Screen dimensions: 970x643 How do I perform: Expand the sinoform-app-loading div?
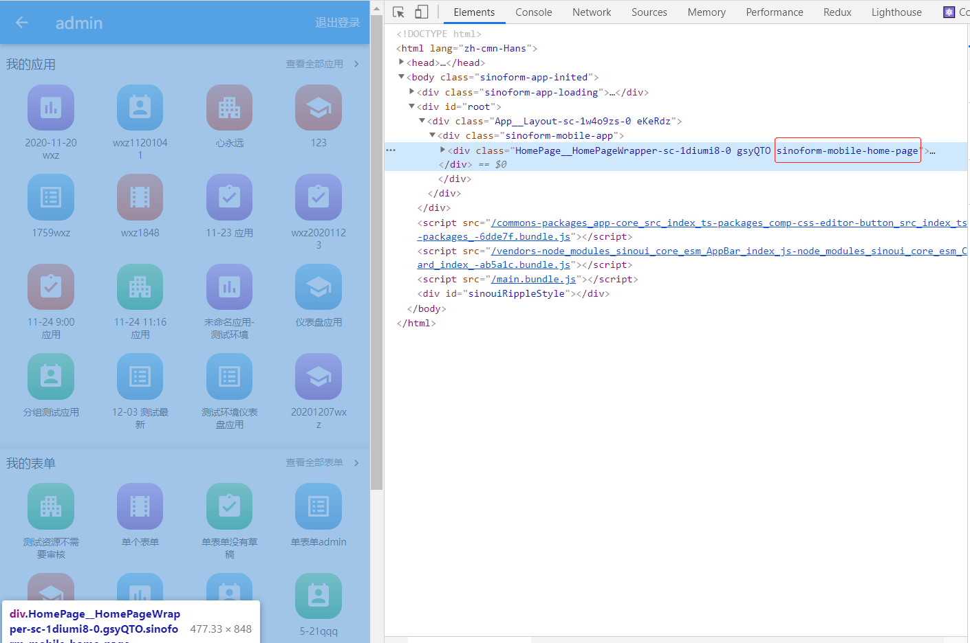click(x=412, y=92)
